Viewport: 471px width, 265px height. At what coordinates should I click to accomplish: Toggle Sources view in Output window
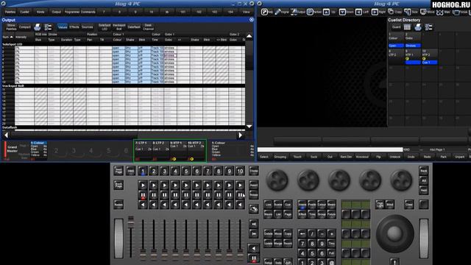pos(87,27)
